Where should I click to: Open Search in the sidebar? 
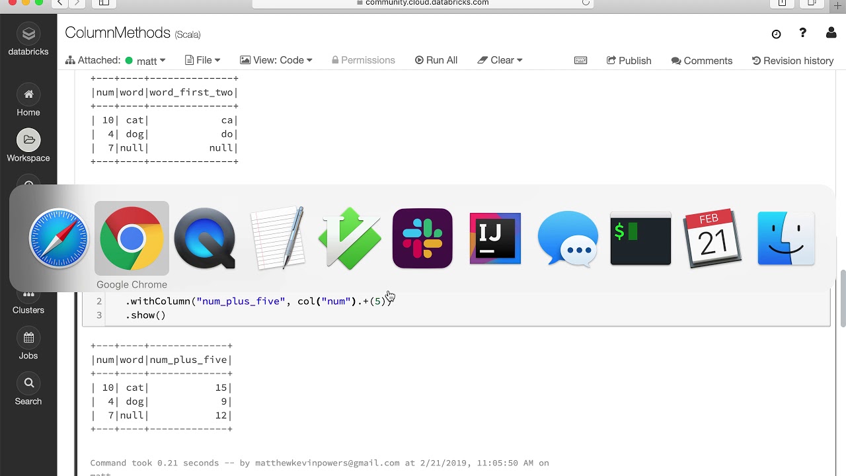click(28, 390)
